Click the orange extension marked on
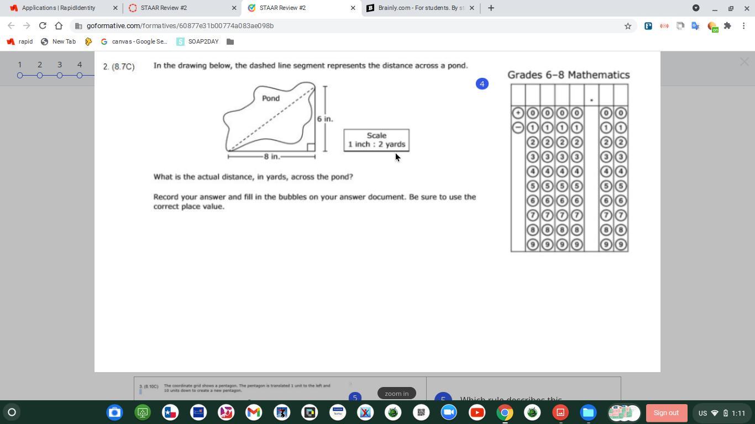This screenshot has width=755, height=424. [712, 26]
